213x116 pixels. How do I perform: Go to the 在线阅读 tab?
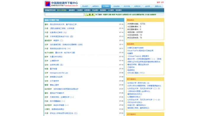point(117,6)
